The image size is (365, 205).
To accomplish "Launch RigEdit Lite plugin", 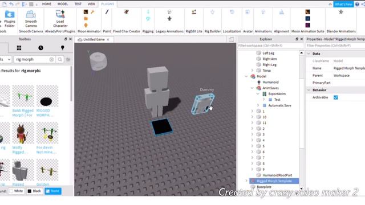I will [194, 12].
